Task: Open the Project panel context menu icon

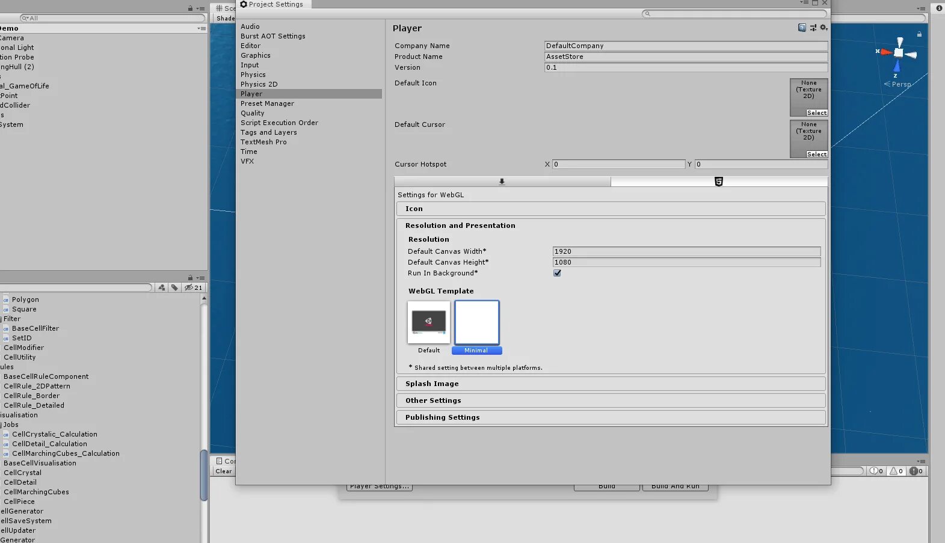Action: [200, 278]
